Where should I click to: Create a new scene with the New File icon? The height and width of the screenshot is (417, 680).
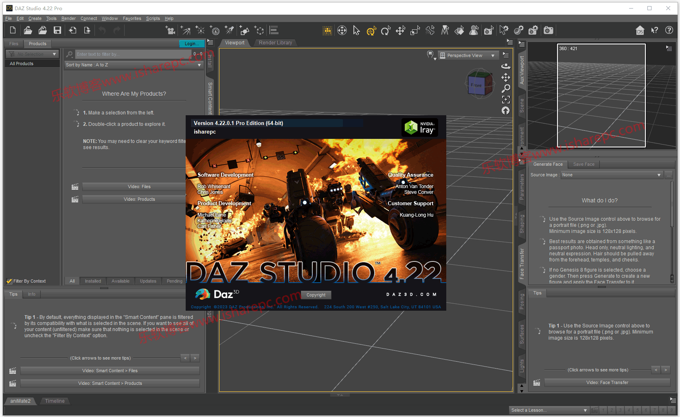point(13,30)
